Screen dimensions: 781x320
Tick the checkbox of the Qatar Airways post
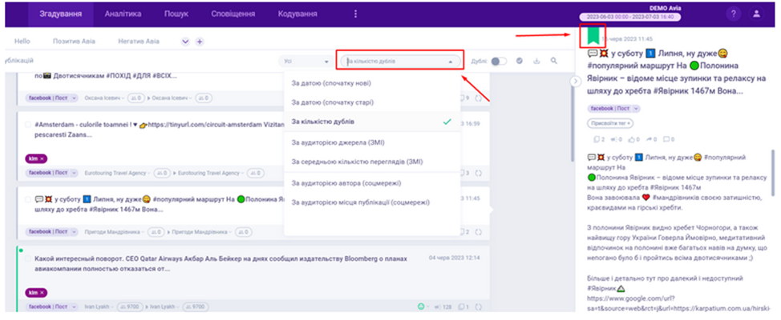(29, 259)
